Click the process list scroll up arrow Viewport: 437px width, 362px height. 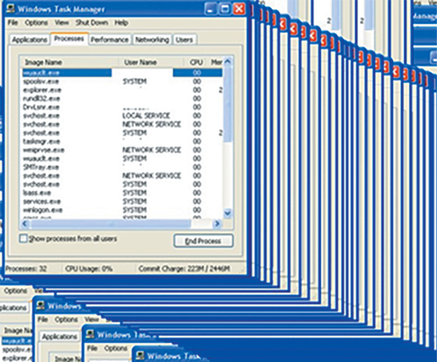tap(228, 62)
